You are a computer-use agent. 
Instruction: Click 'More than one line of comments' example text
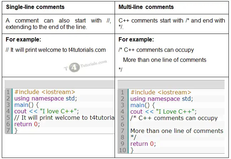165,60
